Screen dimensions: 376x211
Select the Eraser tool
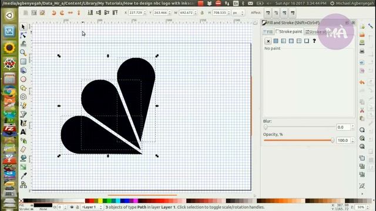coord(23,149)
